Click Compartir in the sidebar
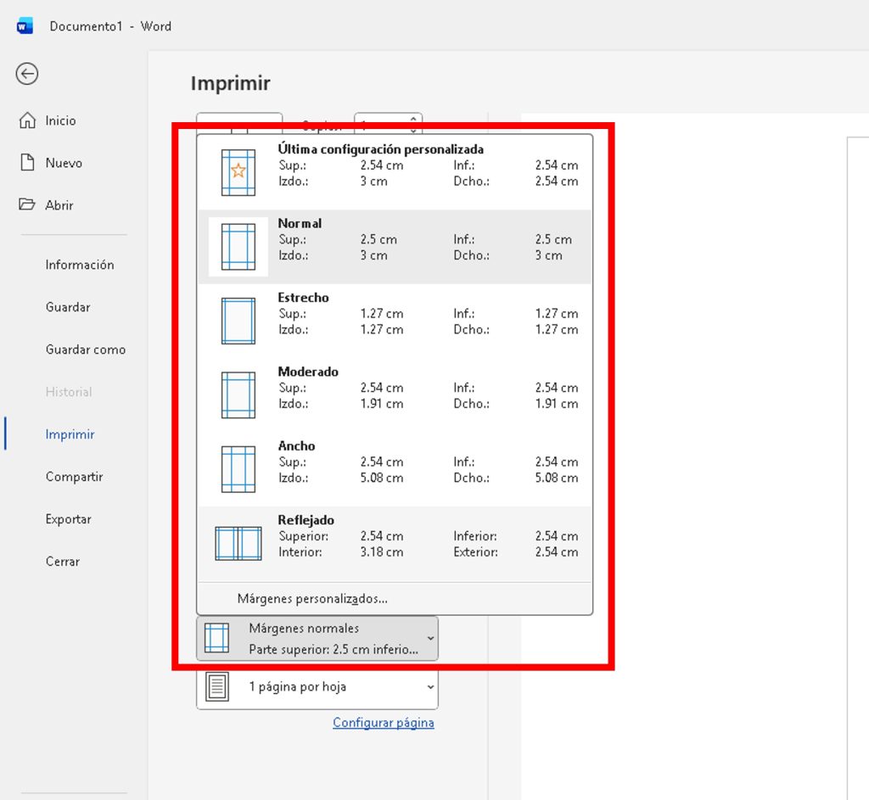This screenshot has height=800, width=869. coord(74,477)
